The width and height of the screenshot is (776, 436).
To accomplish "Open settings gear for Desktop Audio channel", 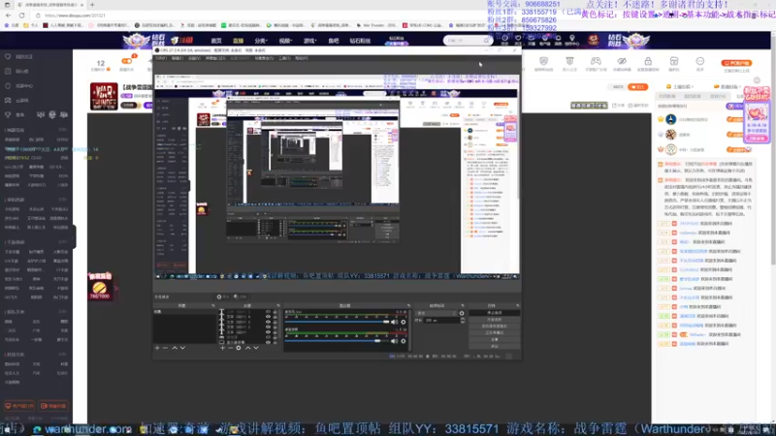I will click(404, 341).
